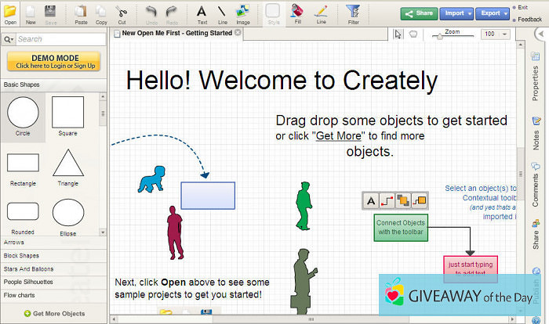549x324 pixels.
Task: Click the green Share button
Action: pyautogui.click(x=419, y=13)
